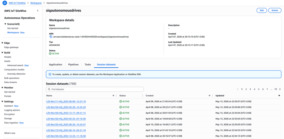Image resolution: width=284 pixels, height=139 pixels.
Task: Open Bulk operations in sidebar
Action: [12, 78]
